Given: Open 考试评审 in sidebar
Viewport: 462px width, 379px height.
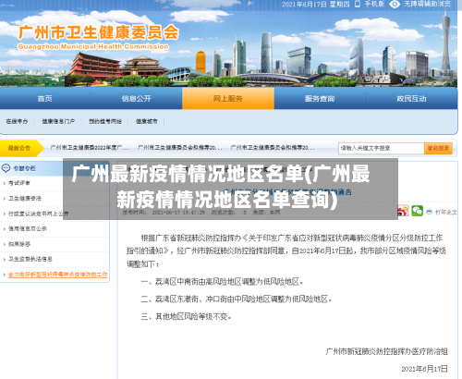Looking at the screenshot, I should pos(19,183).
